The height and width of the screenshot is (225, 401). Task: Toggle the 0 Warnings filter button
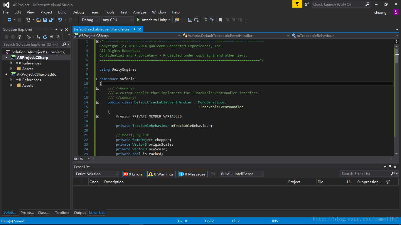[161, 174]
